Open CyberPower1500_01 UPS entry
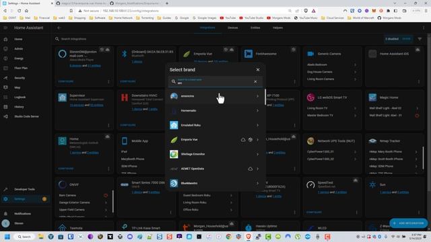431x242 pixels. pyautogui.click(x=331, y=152)
